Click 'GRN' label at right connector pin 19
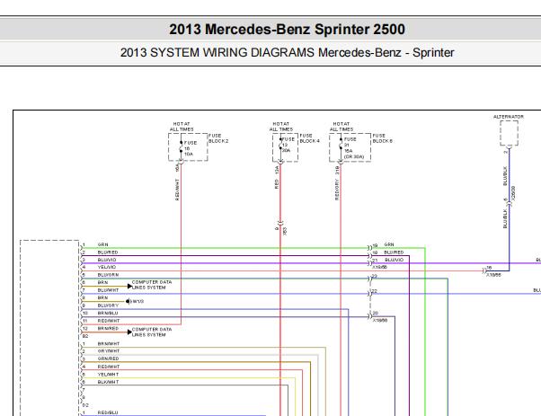The image size is (541, 416). pos(389,244)
